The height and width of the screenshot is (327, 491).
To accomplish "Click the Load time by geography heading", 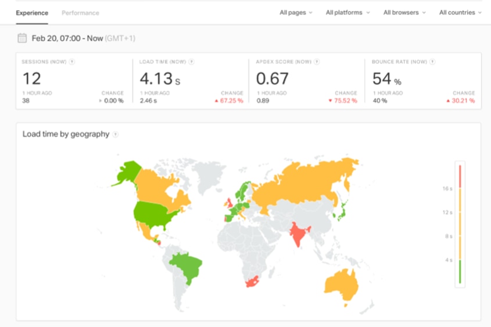I will (66, 134).
